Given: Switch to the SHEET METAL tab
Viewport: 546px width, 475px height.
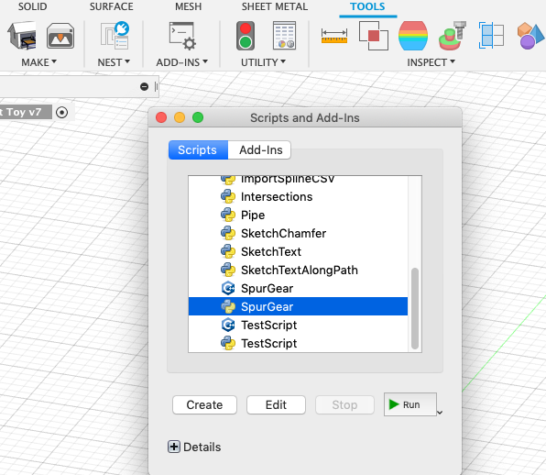Looking at the screenshot, I should tap(275, 6).
